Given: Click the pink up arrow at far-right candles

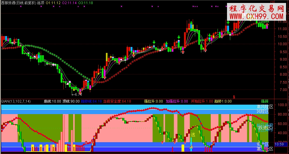Looking at the screenshot, I should pyautogui.click(x=267, y=26).
